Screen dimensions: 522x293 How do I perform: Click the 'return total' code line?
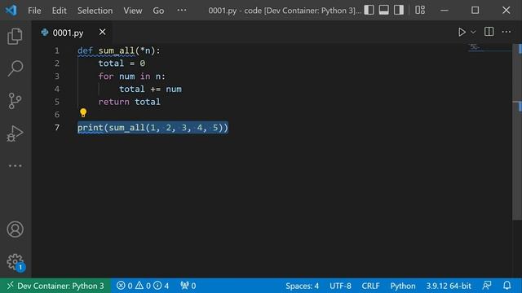pyautogui.click(x=129, y=102)
